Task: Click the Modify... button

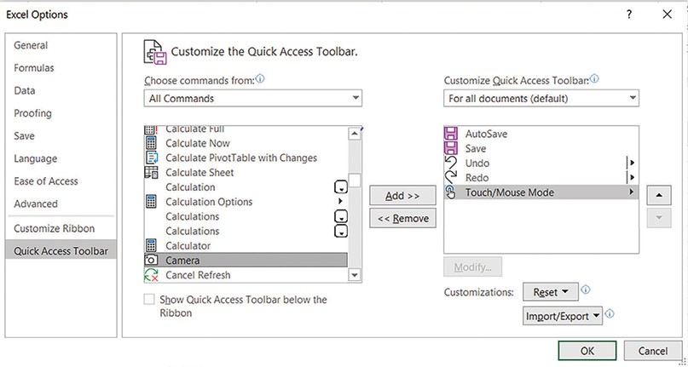Action: point(472,267)
